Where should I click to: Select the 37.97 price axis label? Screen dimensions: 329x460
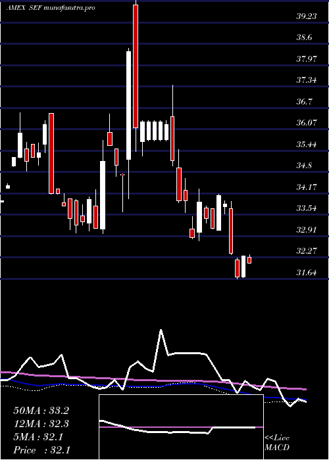tap(307, 59)
